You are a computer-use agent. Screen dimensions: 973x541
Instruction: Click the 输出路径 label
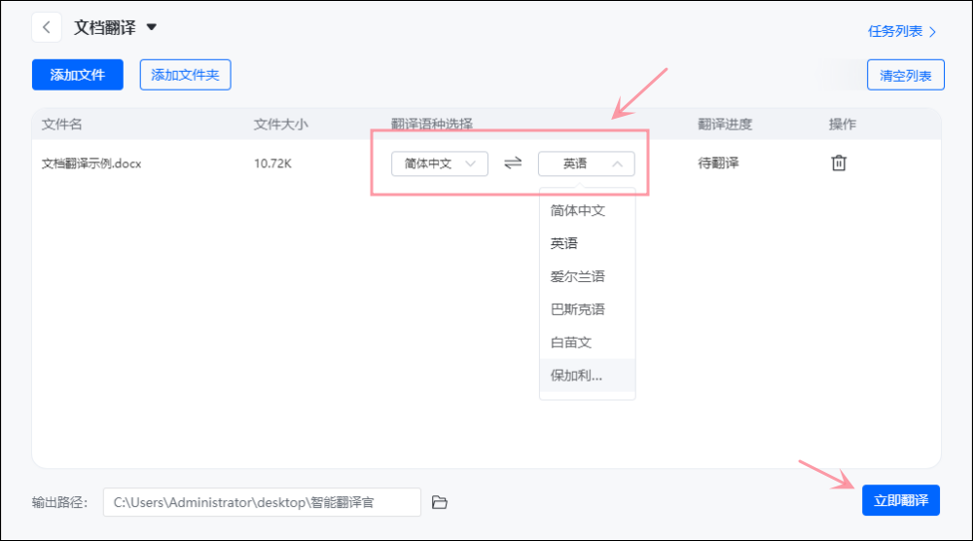coord(59,502)
